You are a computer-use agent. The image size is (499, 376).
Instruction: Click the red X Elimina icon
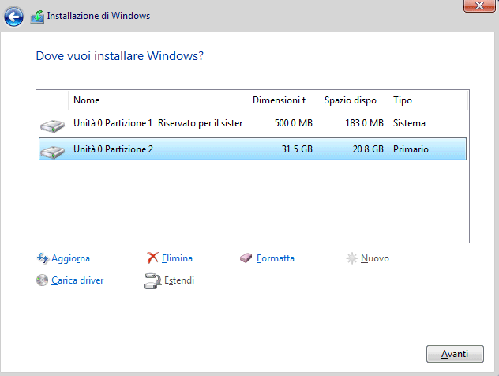pos(152,258)
